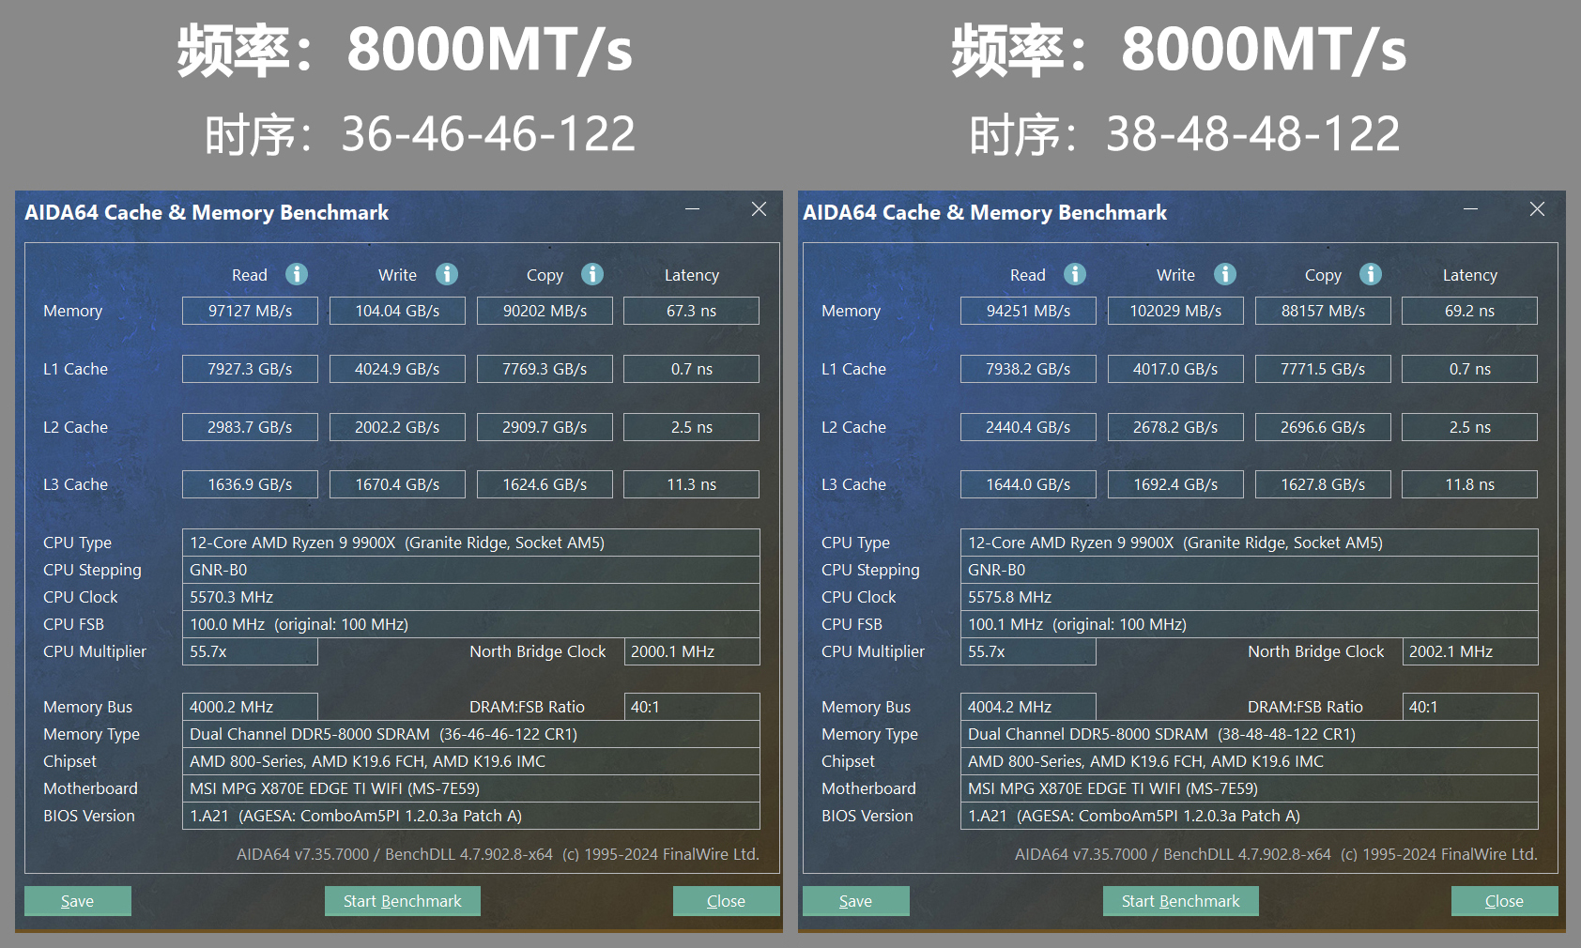Select L2 Cache copy 2696.6 GB/s
The width and height of the screenshot is (1581, 948).
click(x=1323, y=427)
